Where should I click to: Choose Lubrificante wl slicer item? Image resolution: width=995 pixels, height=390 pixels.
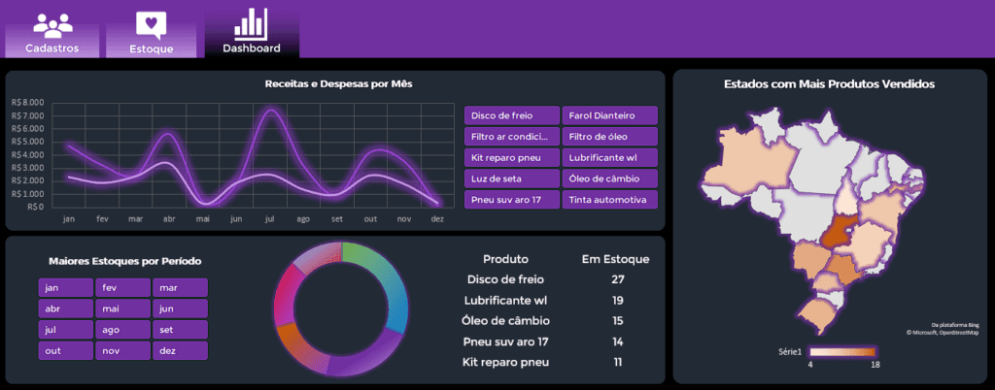point(610,157)
